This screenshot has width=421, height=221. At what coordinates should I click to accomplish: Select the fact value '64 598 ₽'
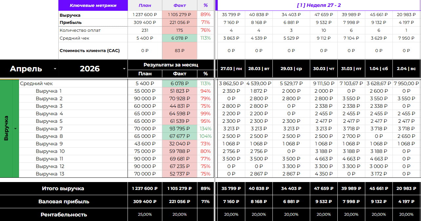pyautogui.click(x=180, y=114)
